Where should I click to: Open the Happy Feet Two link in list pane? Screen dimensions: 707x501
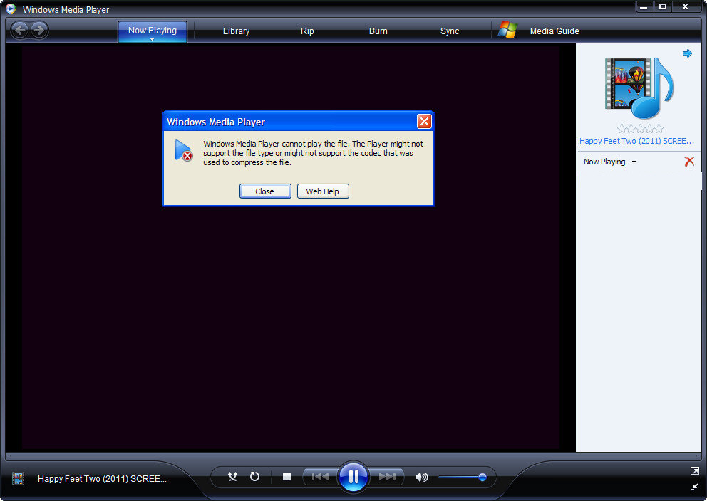pyautogui.click(x=636, y=141)
